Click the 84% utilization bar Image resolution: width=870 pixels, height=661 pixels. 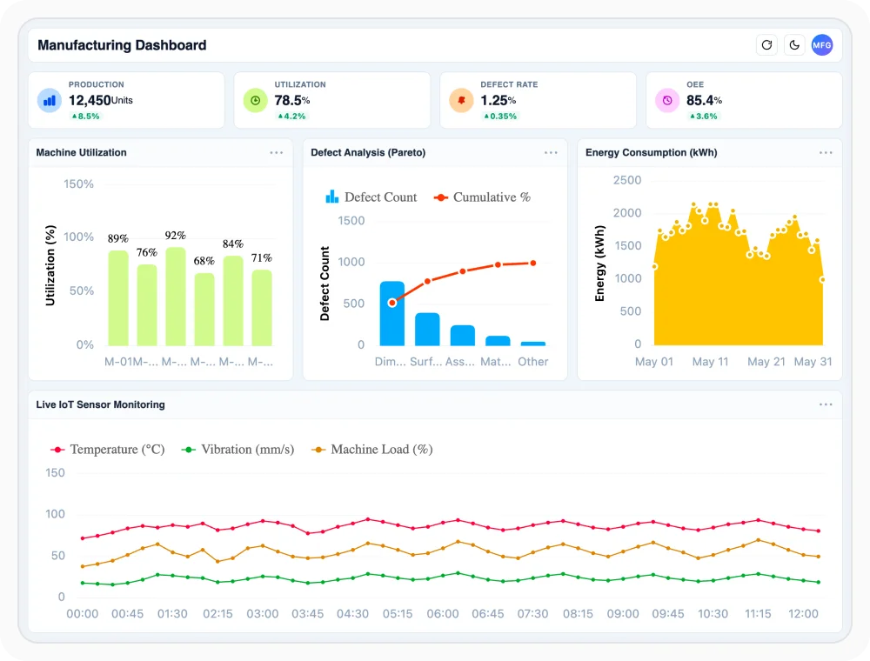233,301
